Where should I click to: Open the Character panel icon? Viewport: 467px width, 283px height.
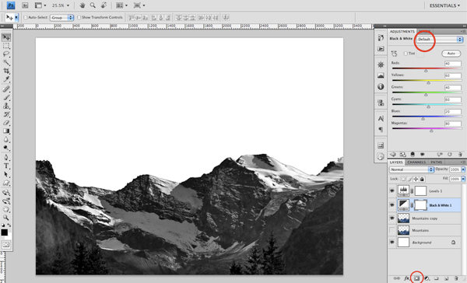click(381, 118)
